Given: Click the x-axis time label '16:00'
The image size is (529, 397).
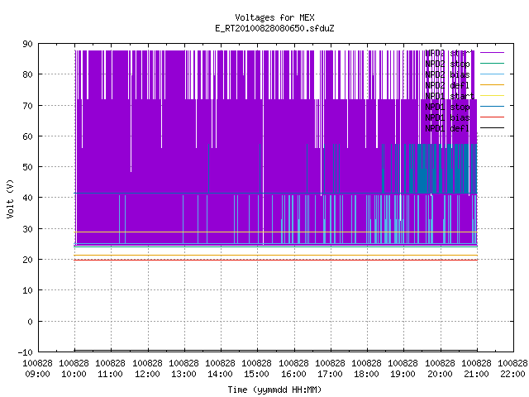Looking at the screenshot, I should 294,375.
